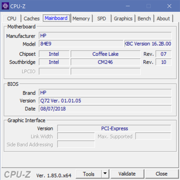Click the southbridge Rev. value 10

(x=164, y=62)
